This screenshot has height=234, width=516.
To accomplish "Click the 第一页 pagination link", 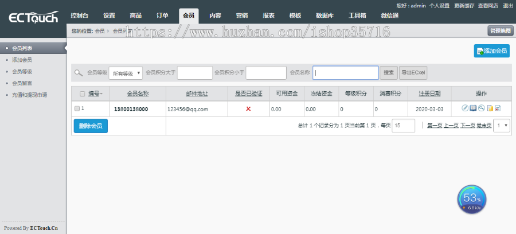I will click(x=435, y=126).
